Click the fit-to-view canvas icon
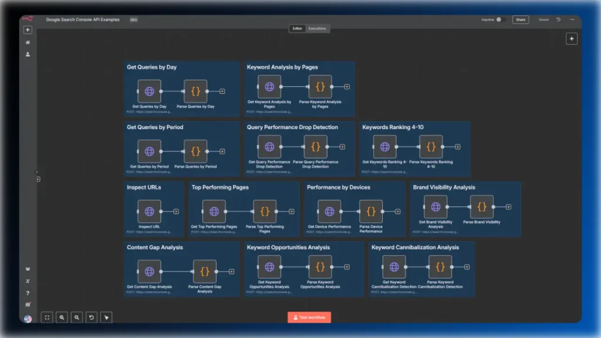The image size is (601, 338). (x=47, y=317)
